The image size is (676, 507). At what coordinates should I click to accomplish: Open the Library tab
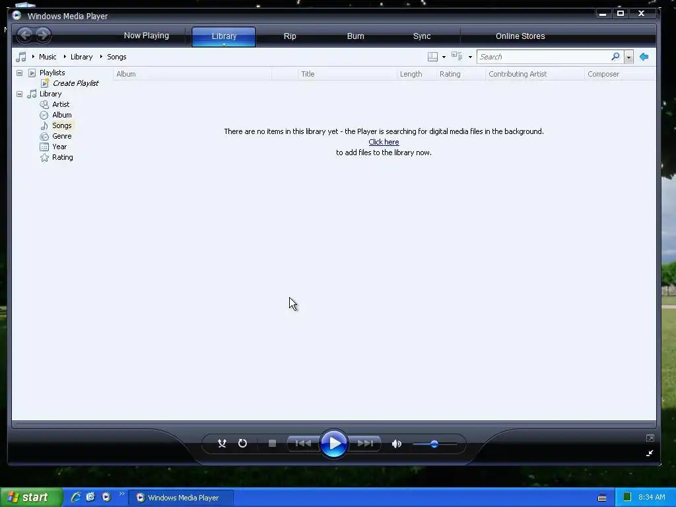(224, 36)
